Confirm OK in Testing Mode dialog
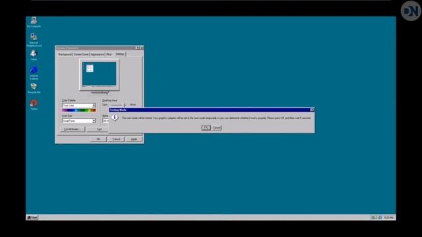The height and width of the screenshot is (237, 422). (x=206, y=128)
